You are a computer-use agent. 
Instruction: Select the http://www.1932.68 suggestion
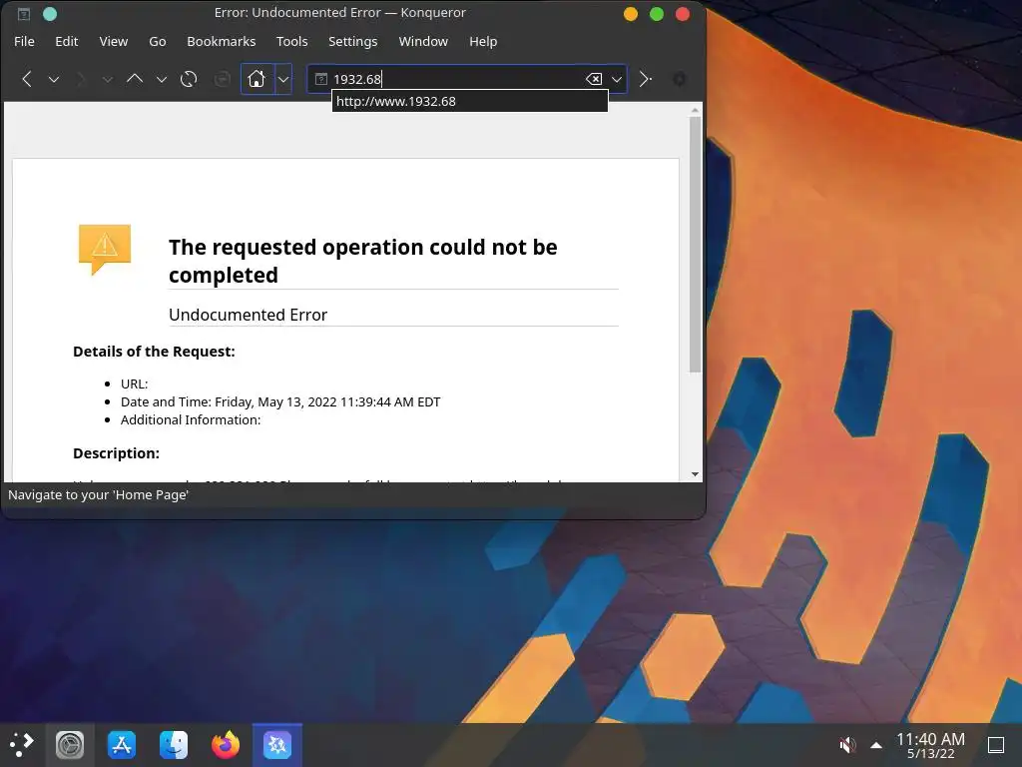coord(469,101)
